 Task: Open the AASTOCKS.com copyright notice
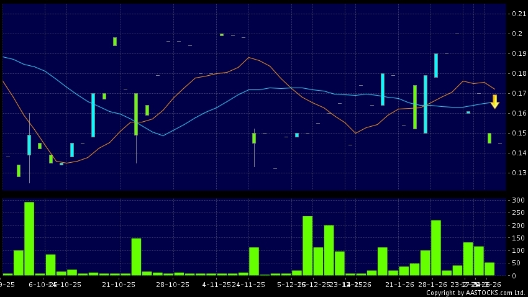475,293
